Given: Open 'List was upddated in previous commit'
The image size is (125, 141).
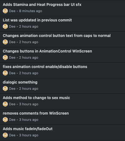Looking at the screenshot, I should coord(37,20).
